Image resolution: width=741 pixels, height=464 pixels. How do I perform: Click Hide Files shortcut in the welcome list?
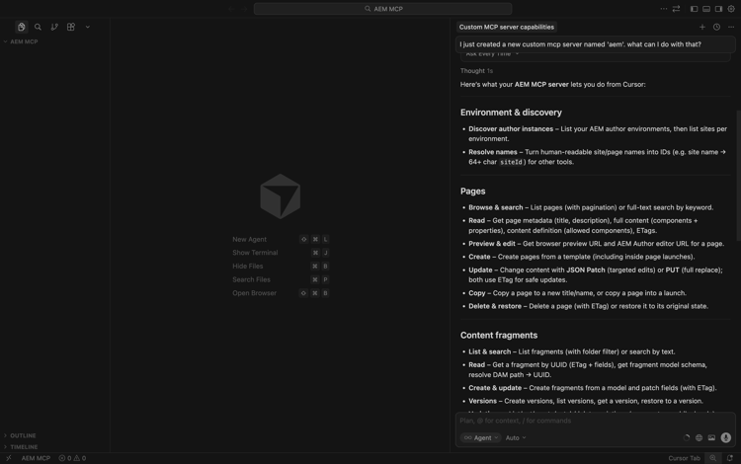(x=281, y=267)
